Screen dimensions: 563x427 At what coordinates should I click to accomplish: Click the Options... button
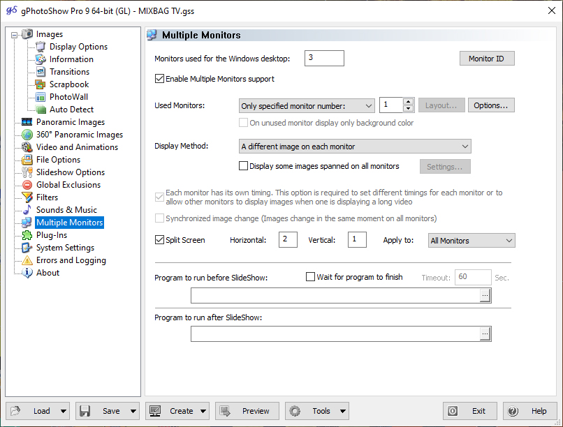pos(491,105)
